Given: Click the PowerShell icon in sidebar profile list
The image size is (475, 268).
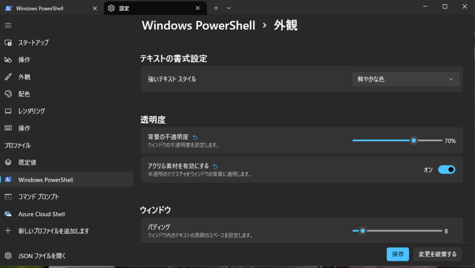Looking at the screenshot, I should click(x=8, y=179).
